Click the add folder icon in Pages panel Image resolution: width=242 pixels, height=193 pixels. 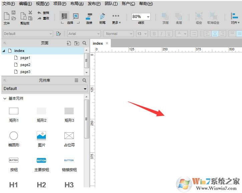pos(77,43)
